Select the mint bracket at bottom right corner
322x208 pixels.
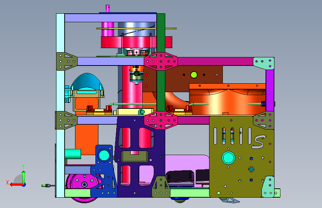(268, 187)
